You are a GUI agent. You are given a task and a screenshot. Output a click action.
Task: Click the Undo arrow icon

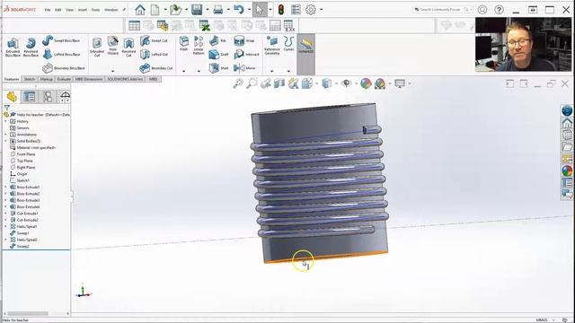pos(239,10)
